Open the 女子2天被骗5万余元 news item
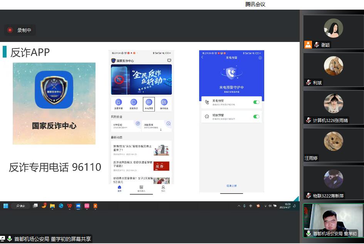Image resolution: width=364 pixels, height=244 pixels. (x=141, y=180)
